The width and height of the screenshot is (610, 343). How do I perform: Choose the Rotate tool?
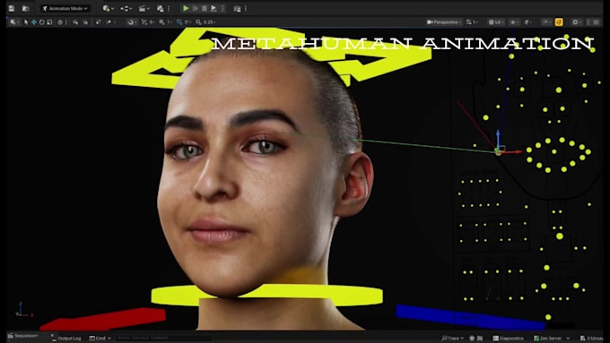(x=41, y=22)
